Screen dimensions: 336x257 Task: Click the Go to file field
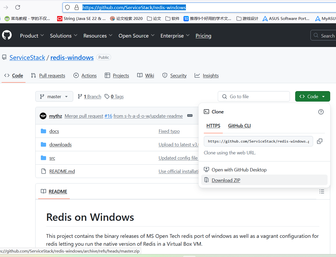coord(254,96)
